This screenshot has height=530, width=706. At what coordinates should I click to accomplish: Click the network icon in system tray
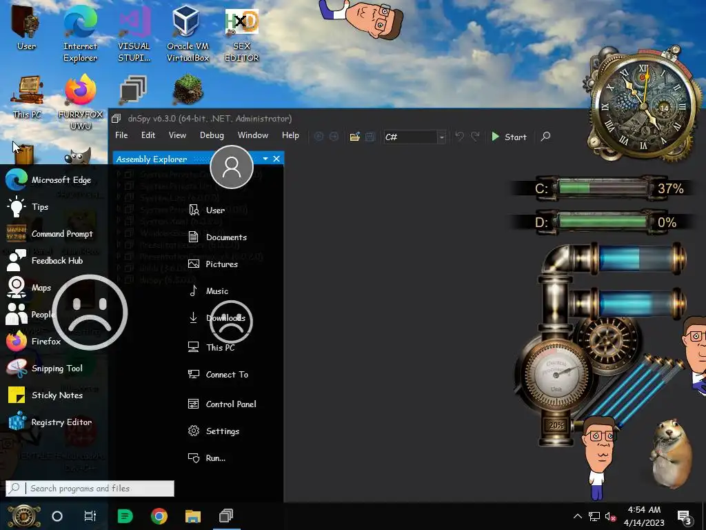pyautogui.click(x=594, y=516)
